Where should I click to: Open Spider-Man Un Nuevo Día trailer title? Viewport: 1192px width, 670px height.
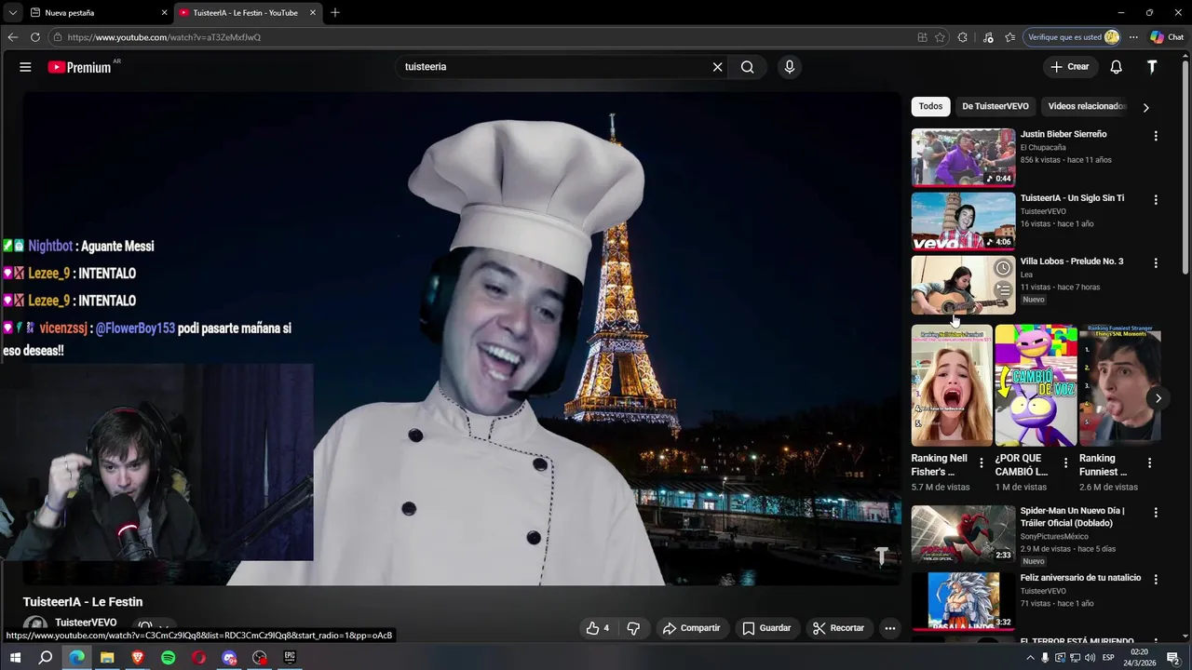[x=1072, y=516]
